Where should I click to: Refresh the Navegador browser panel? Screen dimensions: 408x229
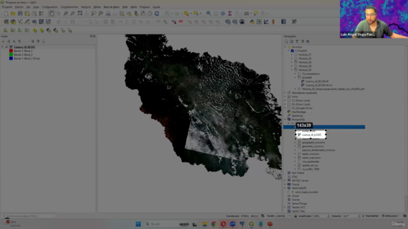(x=292, y=41)
